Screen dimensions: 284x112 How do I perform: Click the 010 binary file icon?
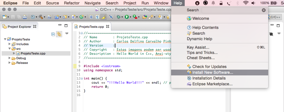(49, 17)
